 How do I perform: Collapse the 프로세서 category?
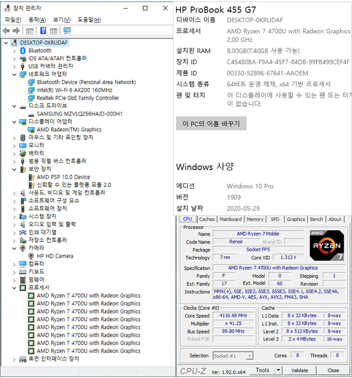(14, 288)
